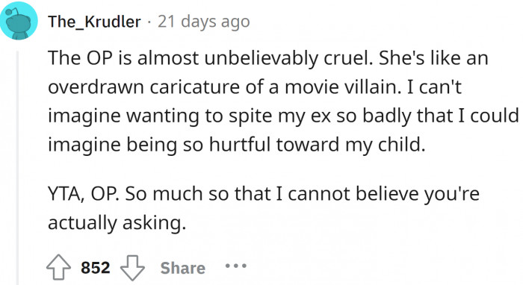The width and height of the screenshot is (523, 285).
Task: Click the separator dot after the username
Action: (149, 22)
